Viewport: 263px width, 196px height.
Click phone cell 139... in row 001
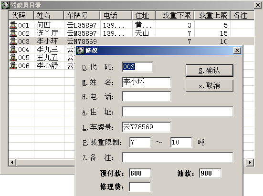pos(114,25)
